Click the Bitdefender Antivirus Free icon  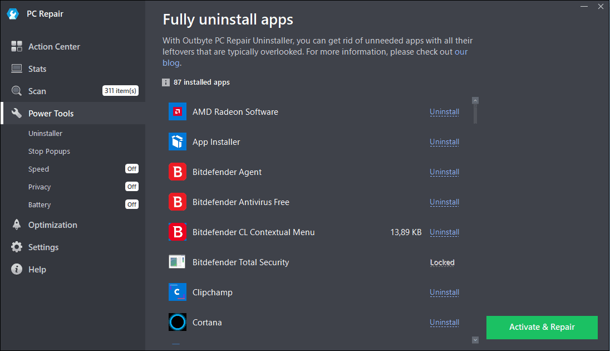tap(178, 202)
